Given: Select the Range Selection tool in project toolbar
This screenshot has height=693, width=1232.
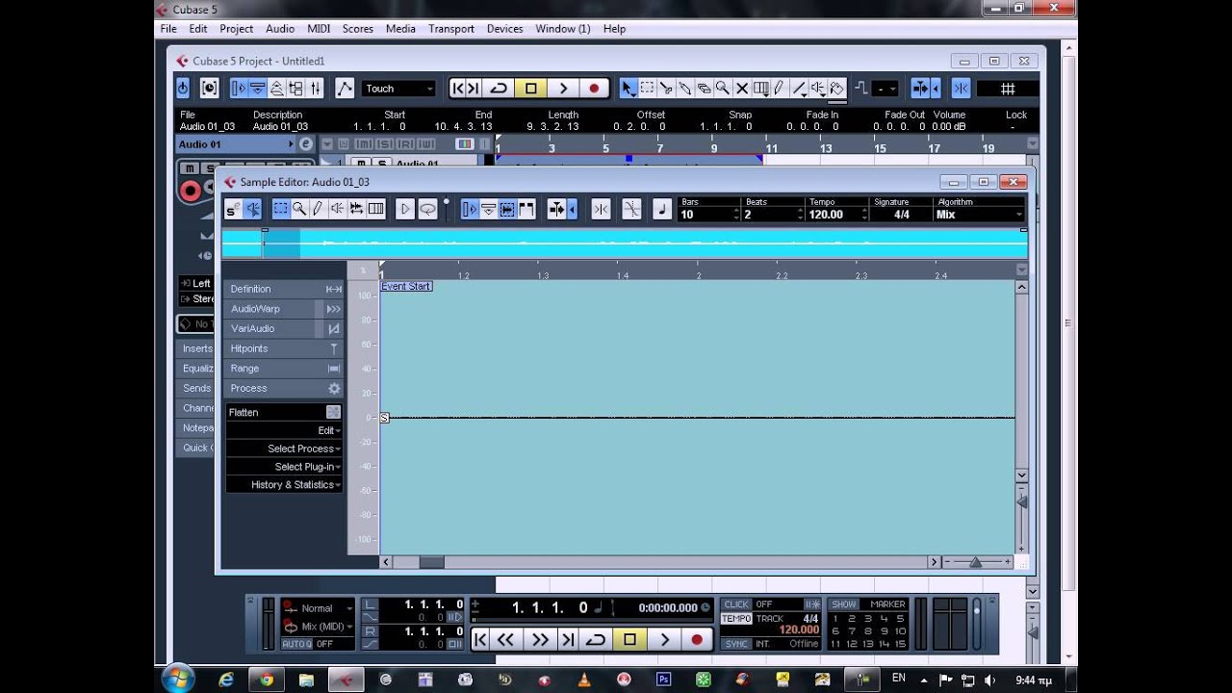Looking at the screenshot, I should click(x=647, y=89).
